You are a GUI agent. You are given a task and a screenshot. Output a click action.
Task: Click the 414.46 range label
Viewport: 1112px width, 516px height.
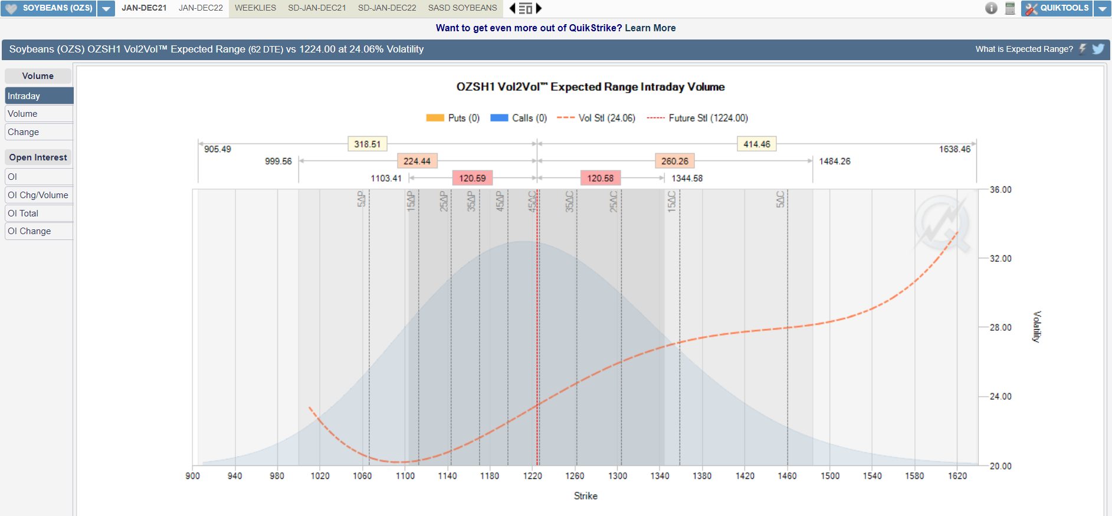757,144
